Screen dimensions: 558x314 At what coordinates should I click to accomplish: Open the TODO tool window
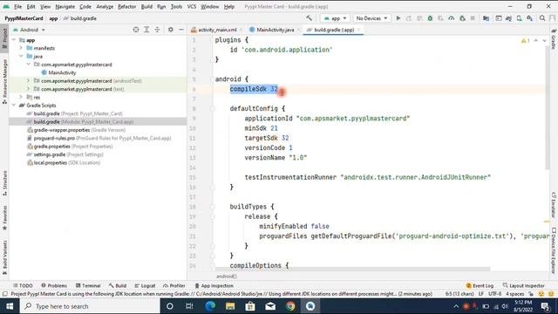[23, 285]
